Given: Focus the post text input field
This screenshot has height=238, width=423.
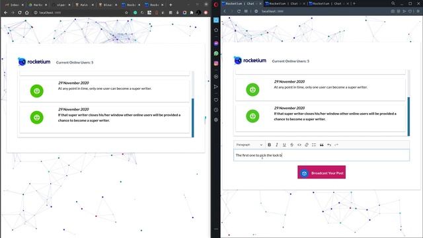Looking at the screenshot, I should 322,155.
